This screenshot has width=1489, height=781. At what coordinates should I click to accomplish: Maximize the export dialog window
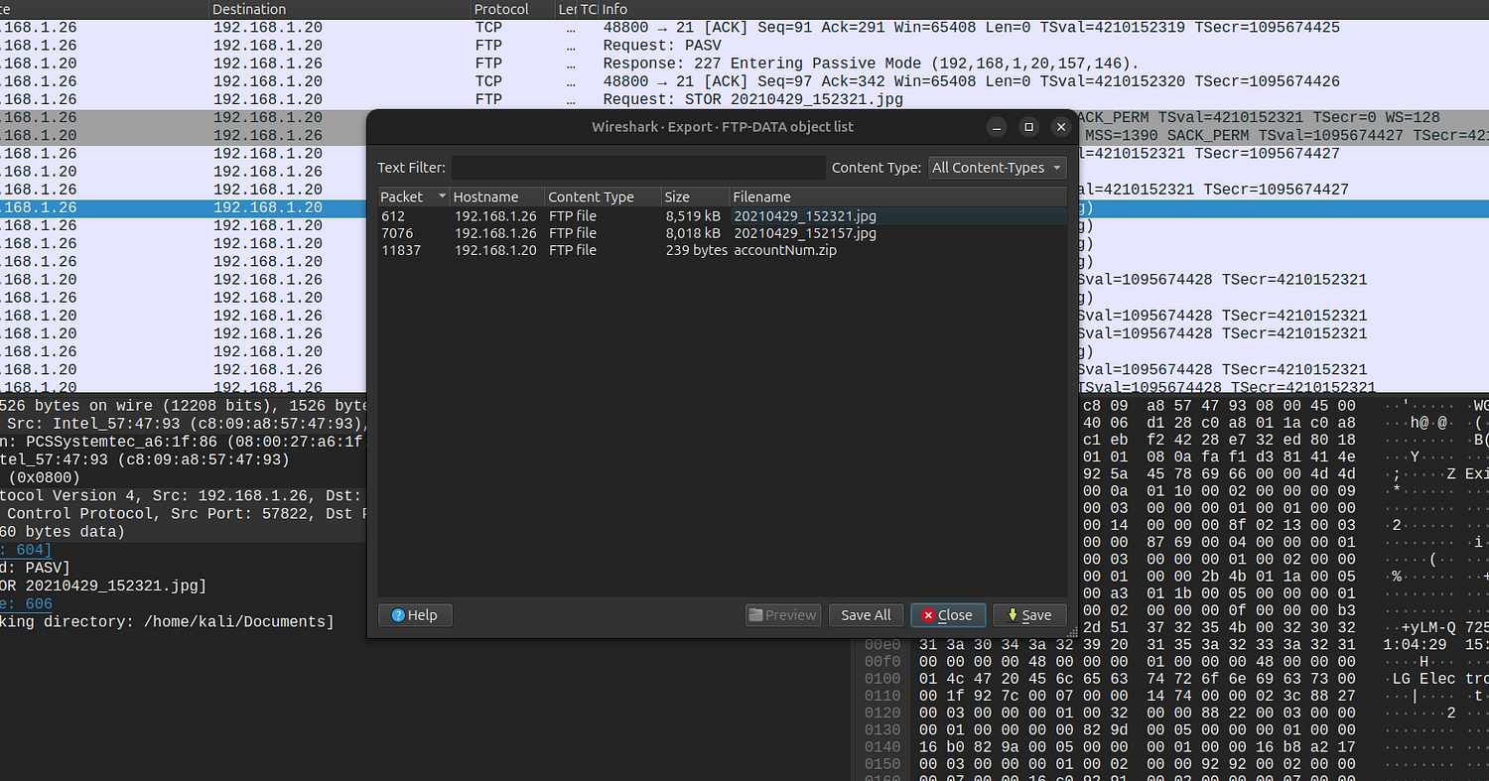point(1029,127)
